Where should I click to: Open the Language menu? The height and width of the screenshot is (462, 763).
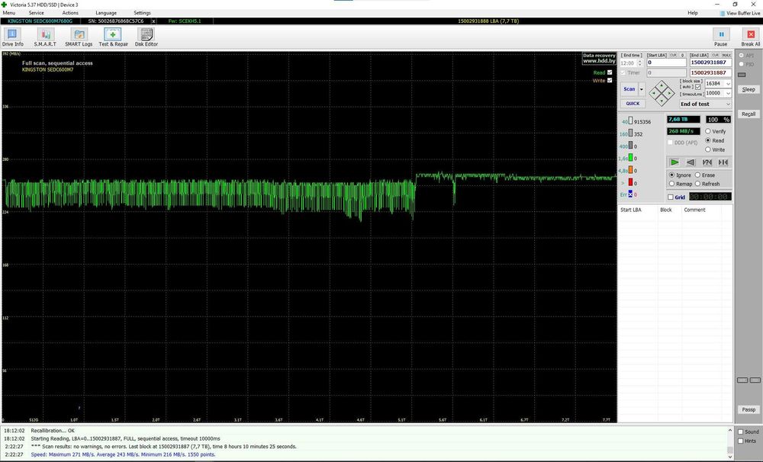[x=106, y=13]
